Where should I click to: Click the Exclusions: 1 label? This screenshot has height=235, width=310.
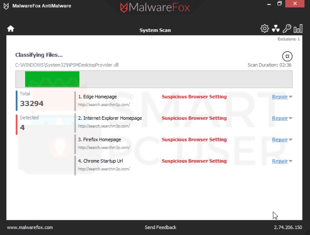[289, 39]
